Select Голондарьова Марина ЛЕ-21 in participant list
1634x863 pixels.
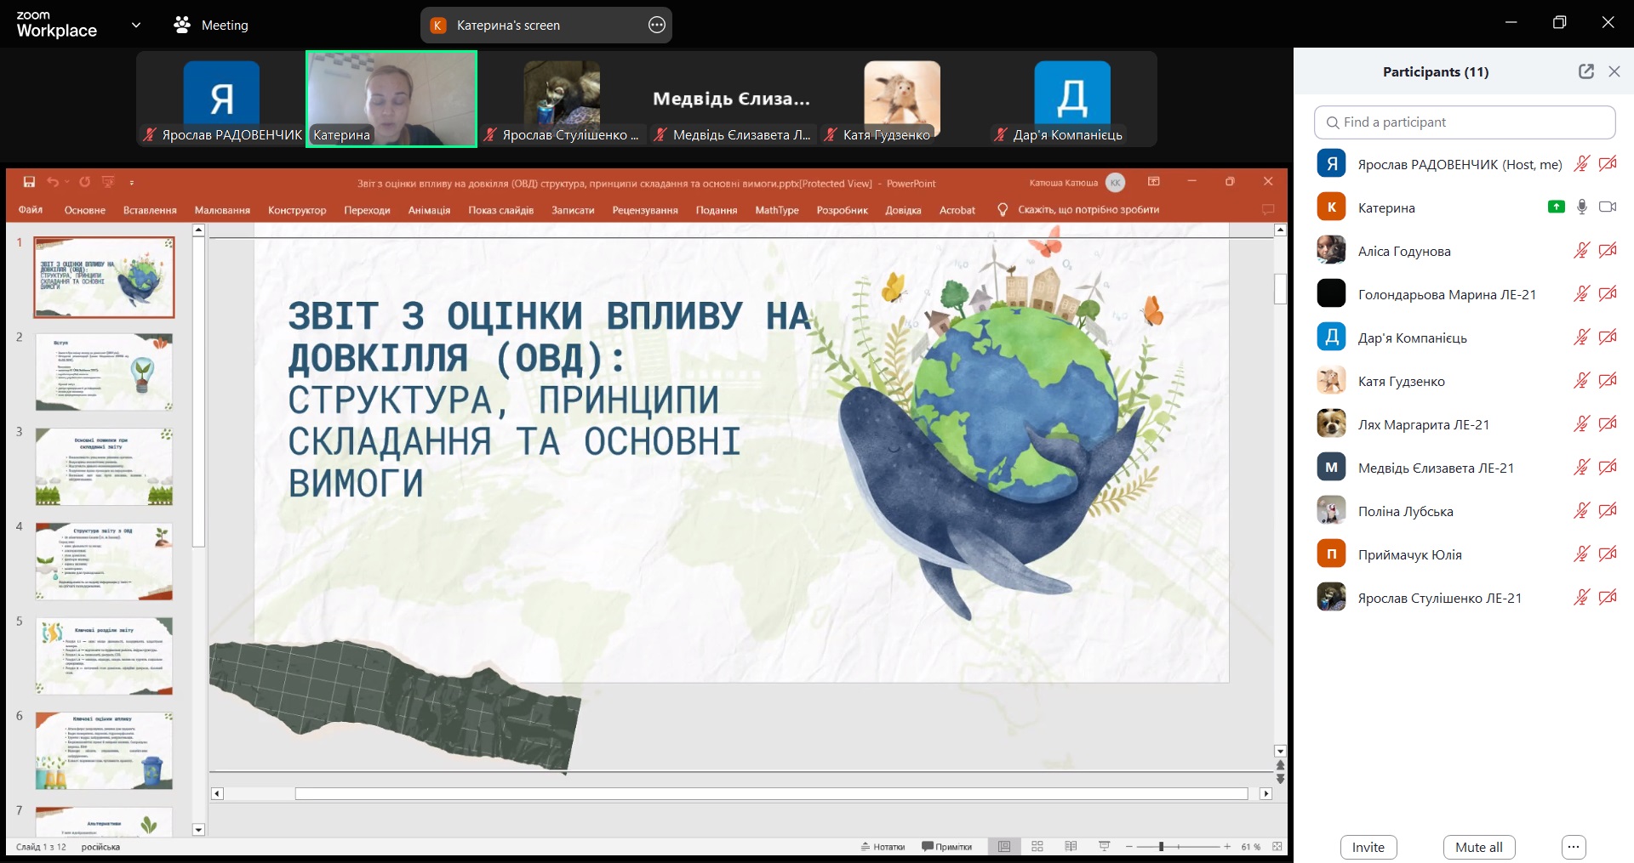pos(1465,294)
